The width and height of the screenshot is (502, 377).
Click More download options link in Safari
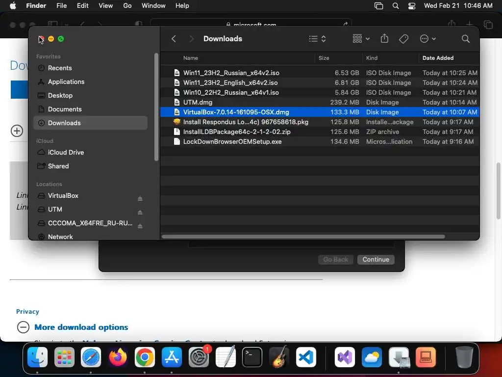pyautogui.click(x=81, y=327)
